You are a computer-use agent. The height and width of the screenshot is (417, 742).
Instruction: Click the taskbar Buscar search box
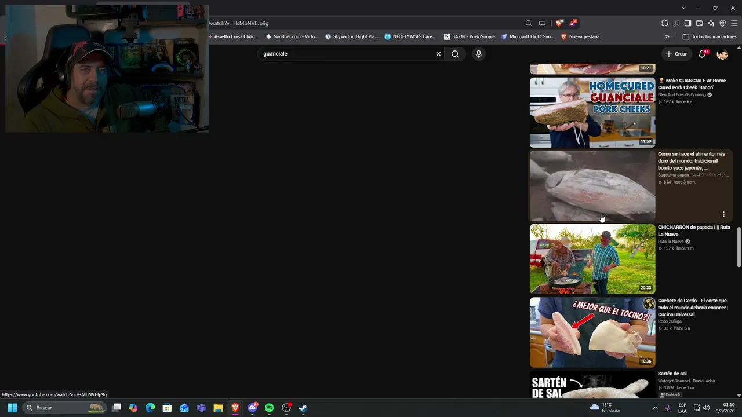[64, 408]
